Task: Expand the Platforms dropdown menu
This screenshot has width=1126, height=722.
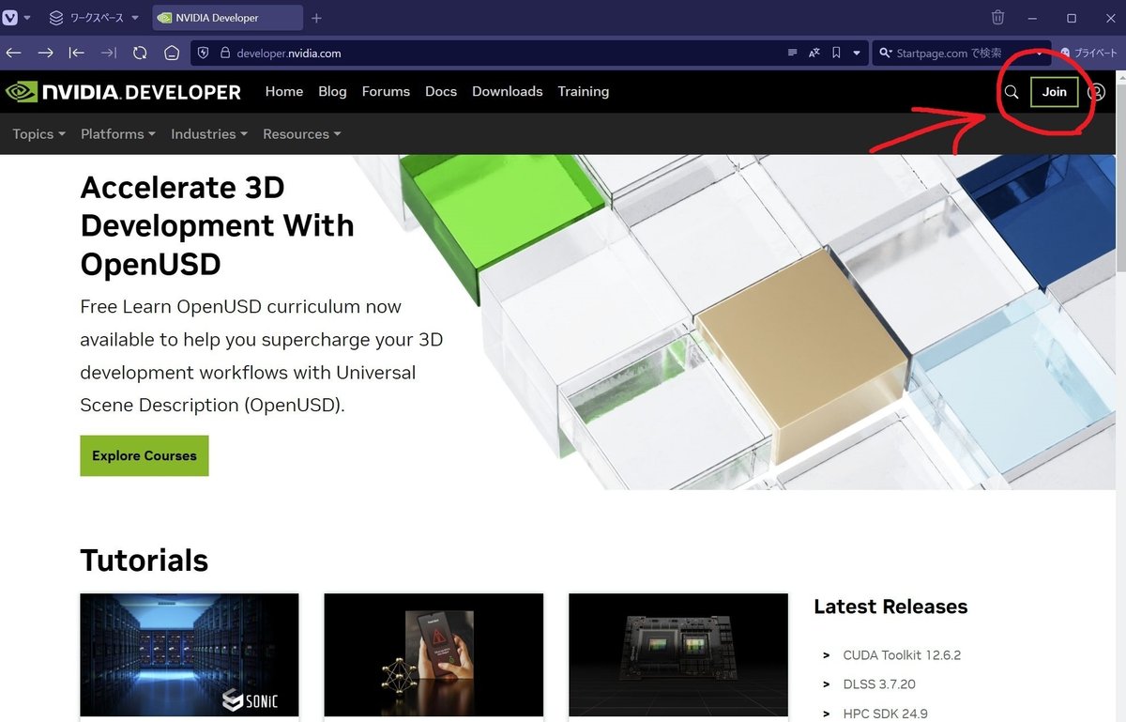Action: tap(118, 134)
